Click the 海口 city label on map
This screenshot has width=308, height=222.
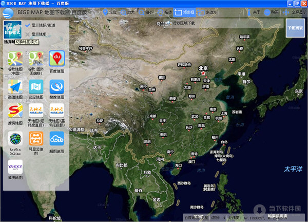178,165
